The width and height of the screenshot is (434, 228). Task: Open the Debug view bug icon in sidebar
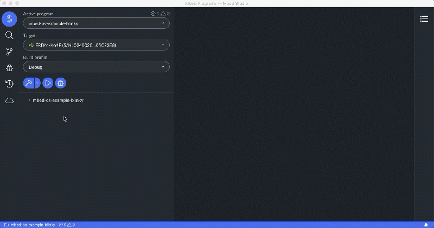9,68
